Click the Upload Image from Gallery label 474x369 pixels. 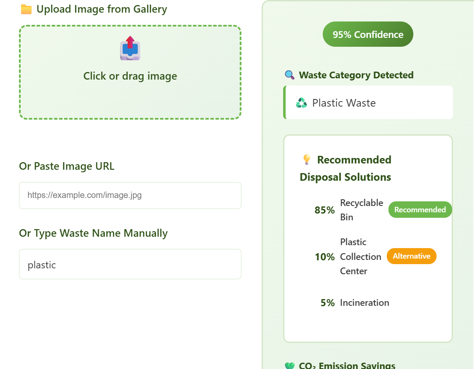click(x=102, y=9)
